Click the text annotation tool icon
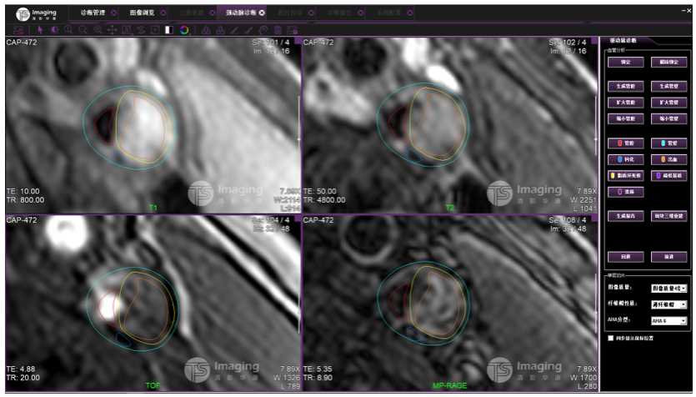The width and height of the screenshot is (696, 397). pos(127,30)
